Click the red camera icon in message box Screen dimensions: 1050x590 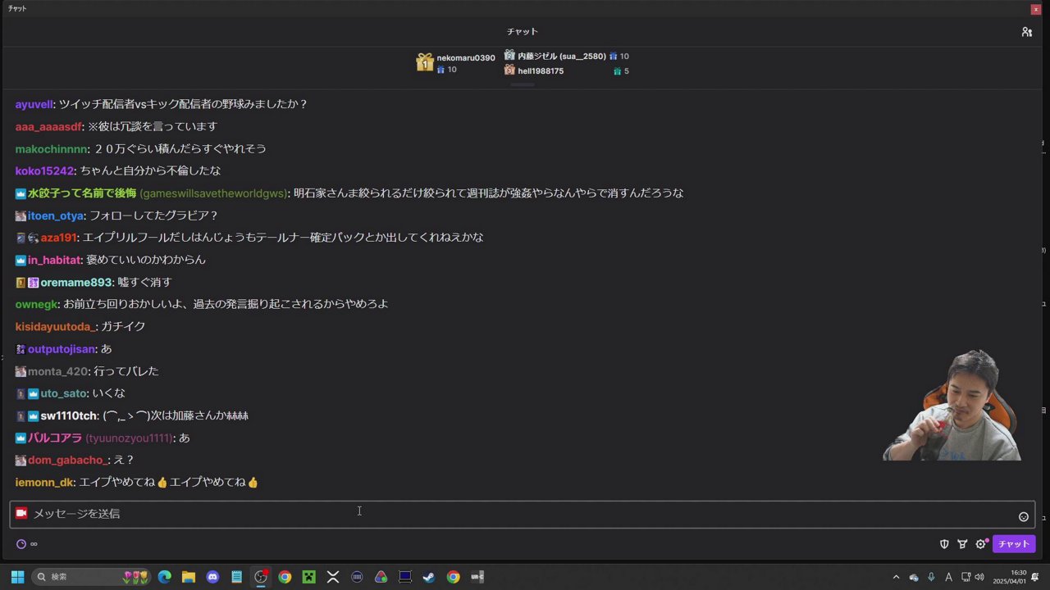click(x=21, y=513)
